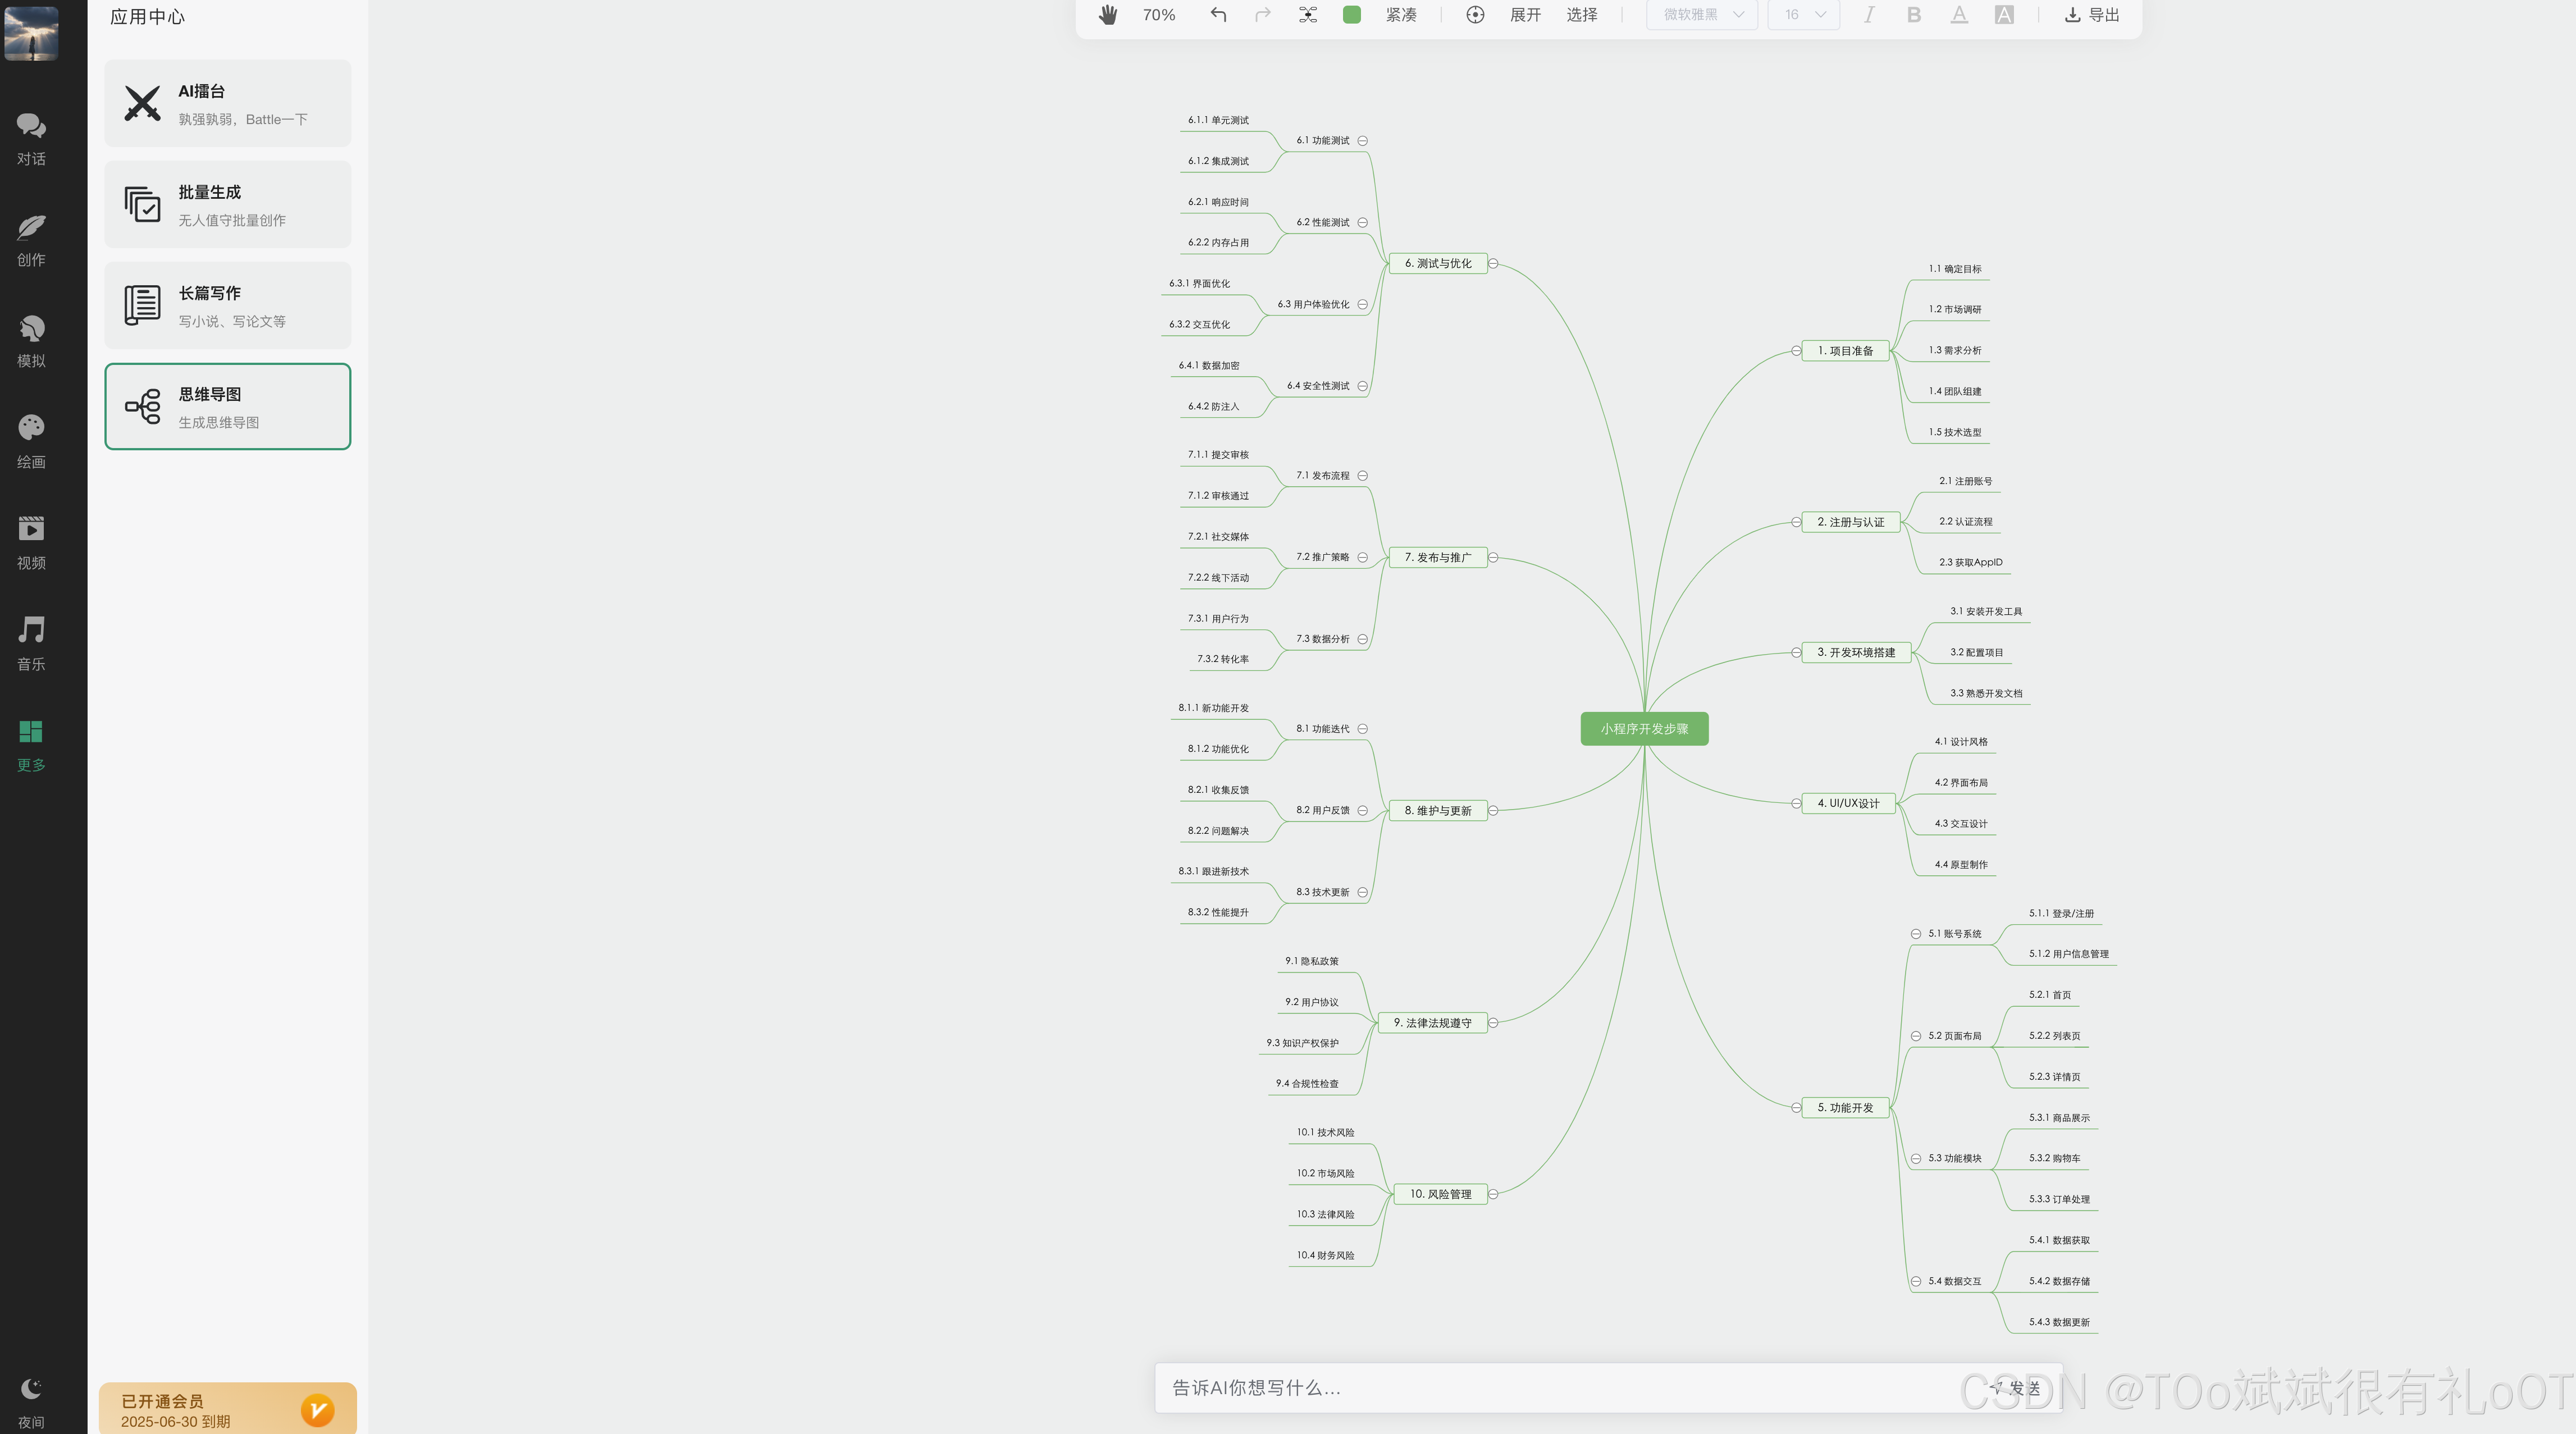Open the 长篇写作 app card
Viewport: 2576px width, 1434px height.
point(228,306)
